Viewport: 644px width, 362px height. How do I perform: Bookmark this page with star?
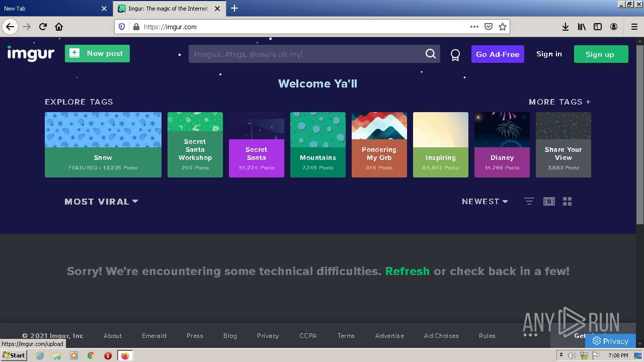tap(502, 27)
